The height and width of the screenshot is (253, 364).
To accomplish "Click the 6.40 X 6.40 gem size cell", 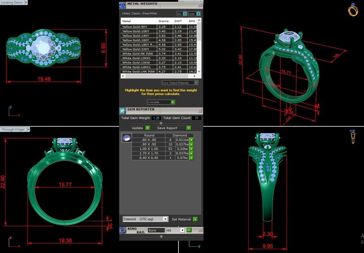I will click(x=149, y=158).
